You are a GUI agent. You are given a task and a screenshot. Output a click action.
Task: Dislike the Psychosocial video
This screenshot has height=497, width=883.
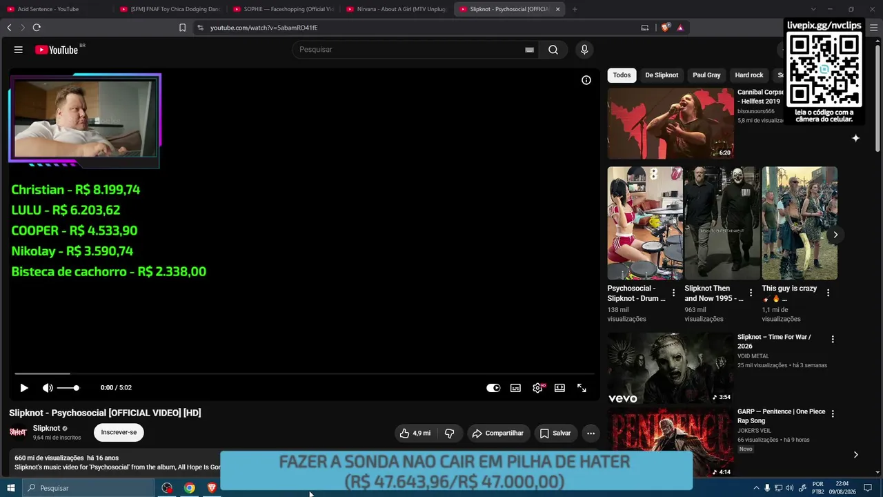point(450,433)
